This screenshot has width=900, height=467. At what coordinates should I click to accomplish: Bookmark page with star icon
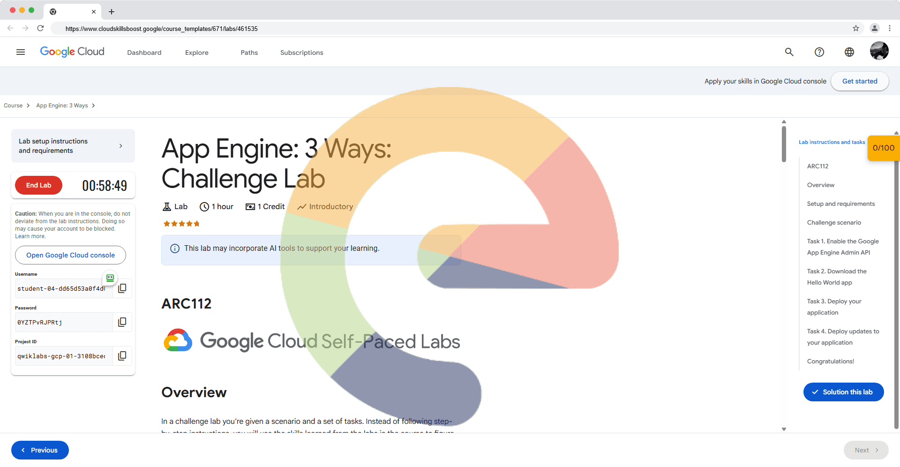tap(856, 28)
